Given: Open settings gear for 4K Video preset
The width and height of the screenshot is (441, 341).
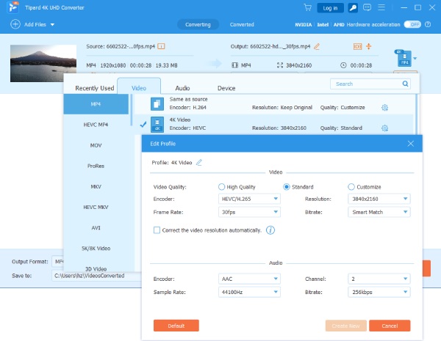Looking at the screenshot, I should tap(384, 128).
